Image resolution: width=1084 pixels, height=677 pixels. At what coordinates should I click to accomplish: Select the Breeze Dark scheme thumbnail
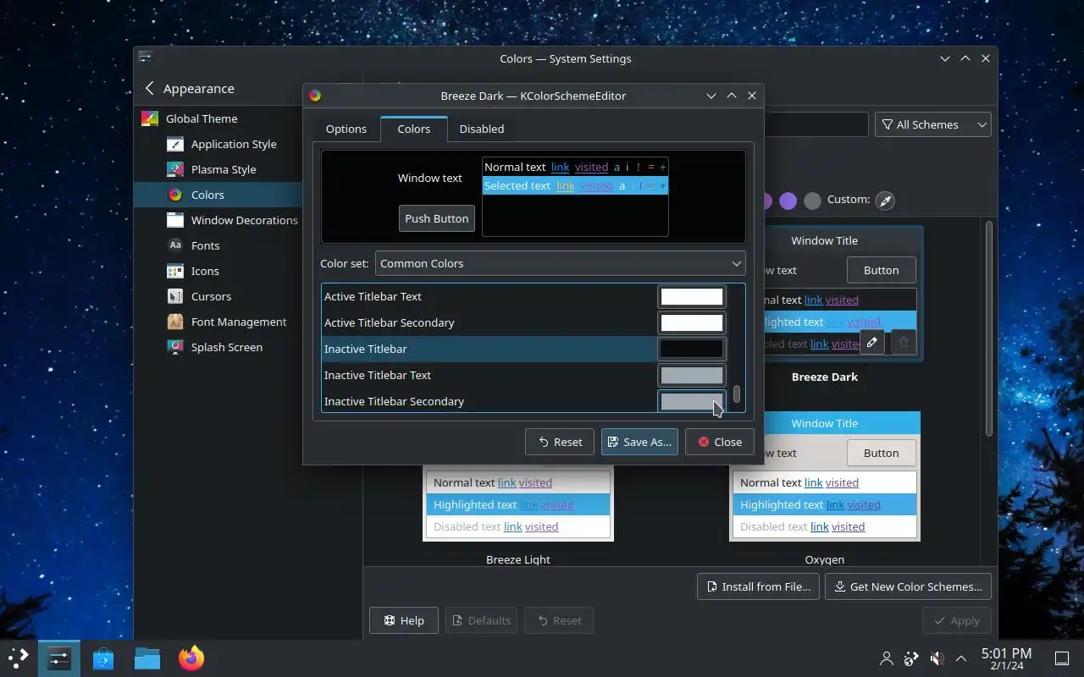point(825,293)
